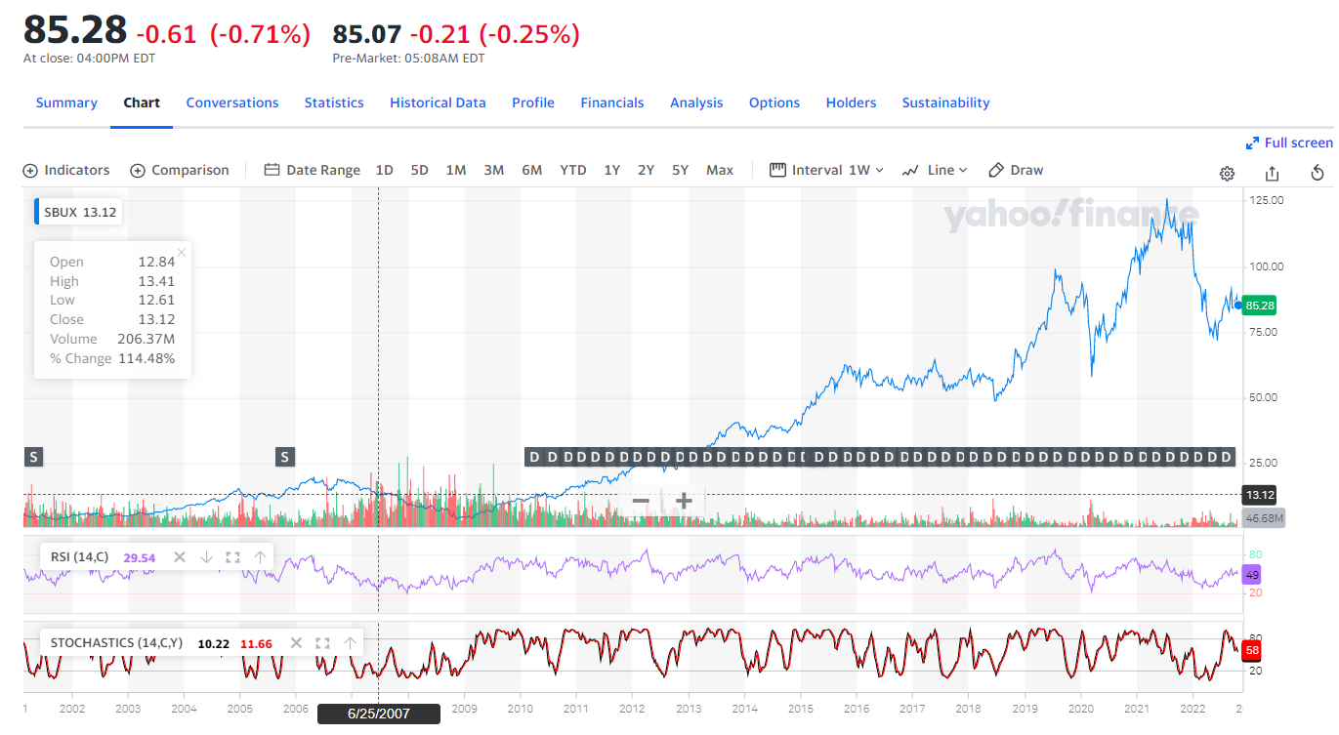Click the Open 12.84 tooltip row
The height and width of the screenshot is (735, 1339).
click(112, 262)
